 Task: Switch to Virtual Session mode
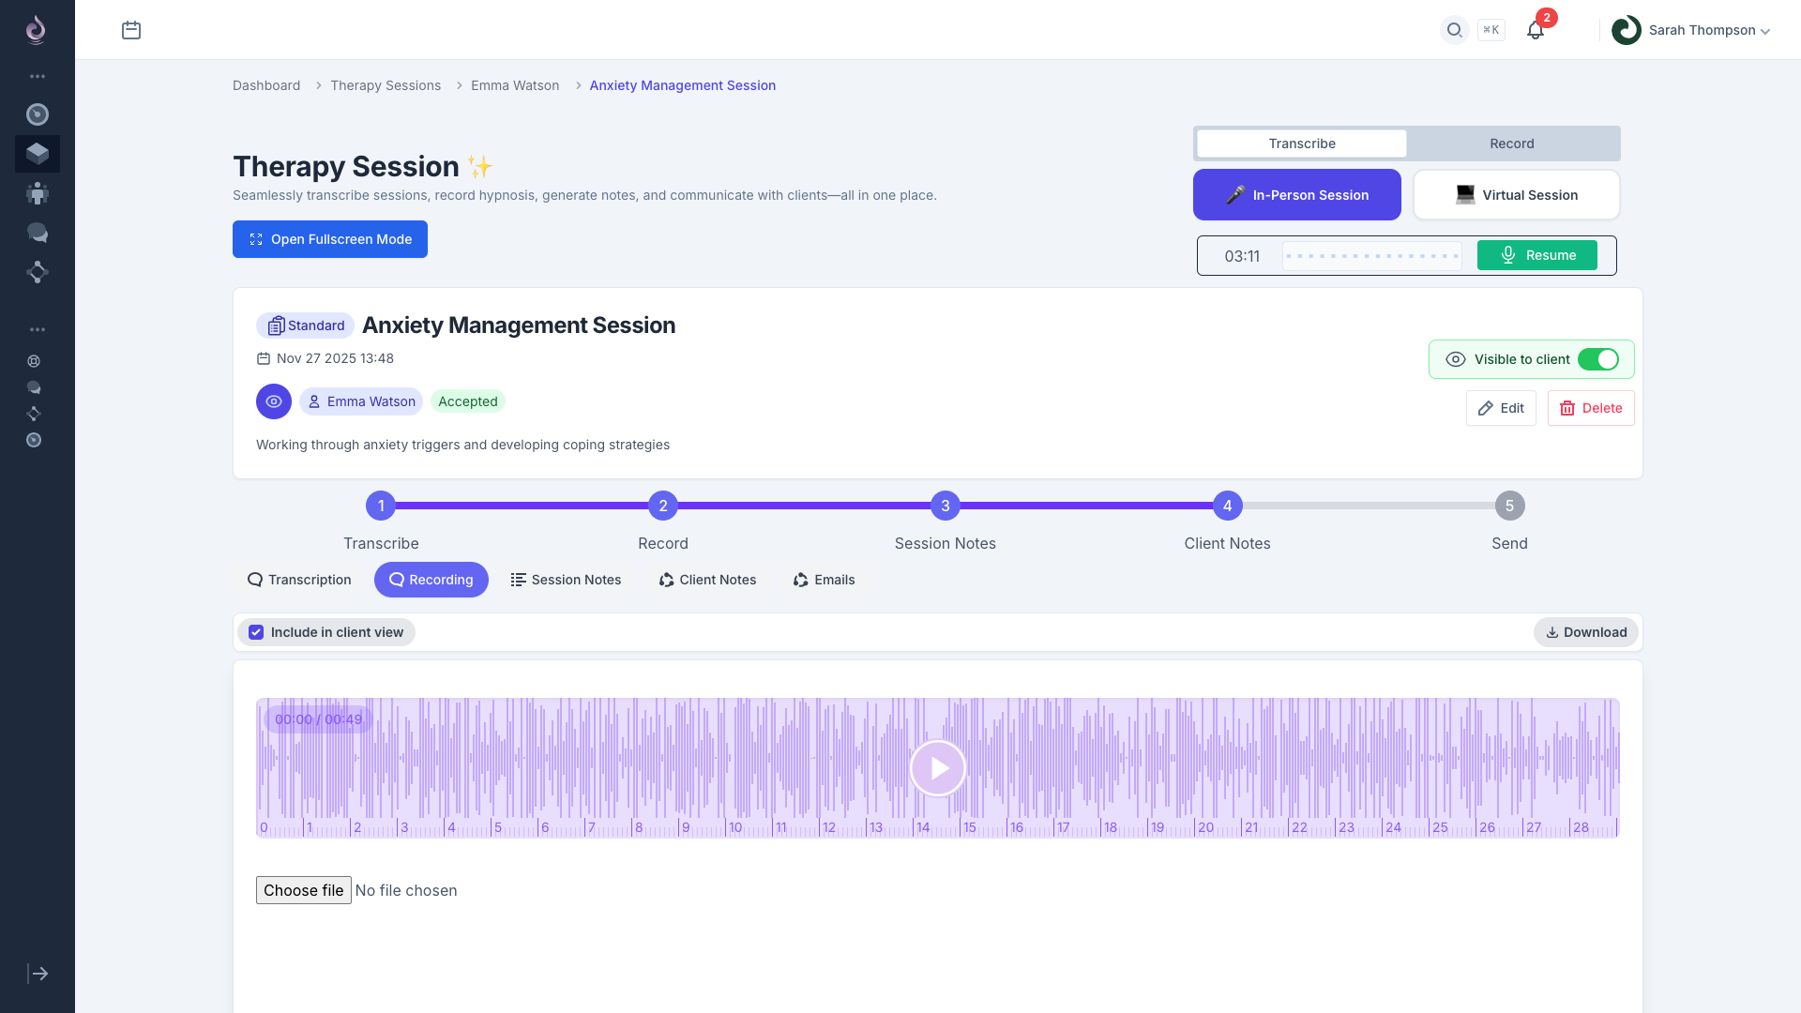point(1516,194)
